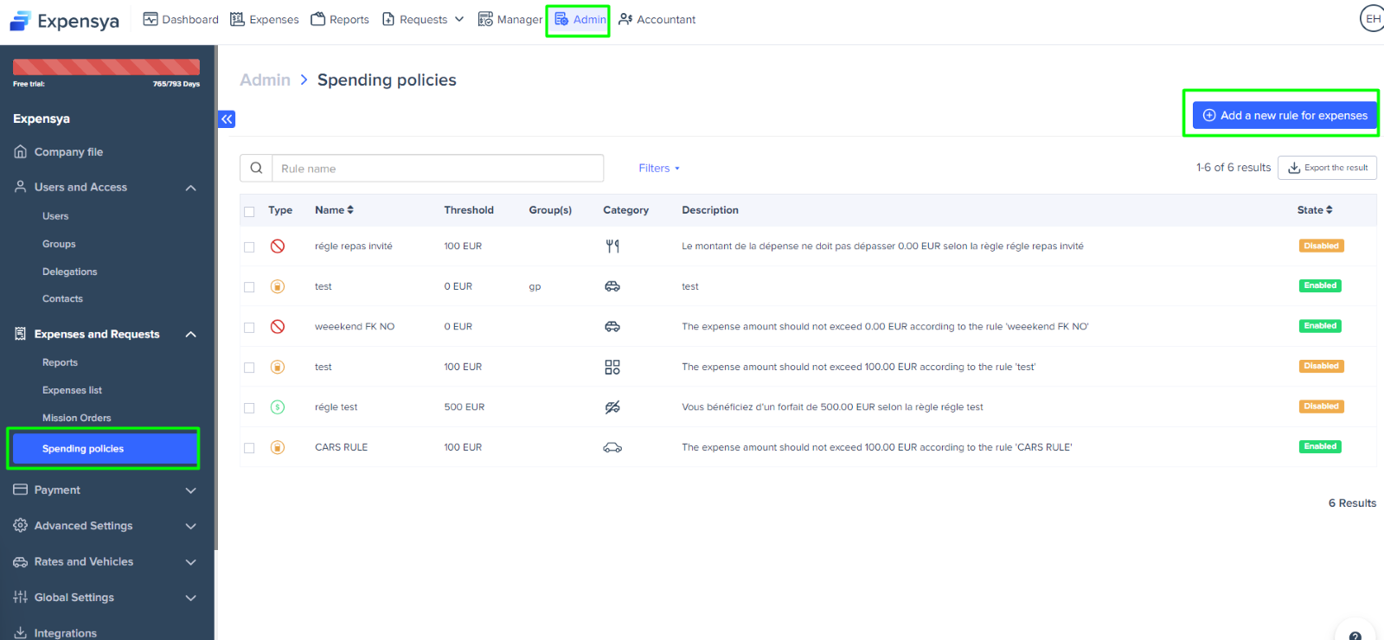Collapse sidebar with double-chevron button

[227, 119]
